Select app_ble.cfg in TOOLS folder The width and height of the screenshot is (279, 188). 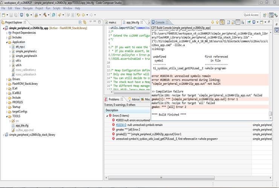(22, 125)
